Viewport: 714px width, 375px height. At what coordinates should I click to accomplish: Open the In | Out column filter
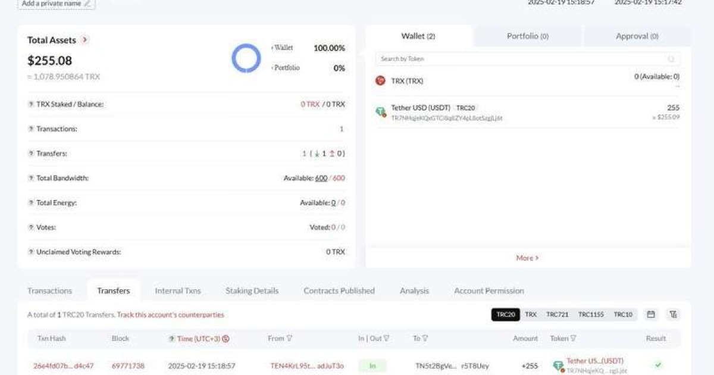pos(386,339)
